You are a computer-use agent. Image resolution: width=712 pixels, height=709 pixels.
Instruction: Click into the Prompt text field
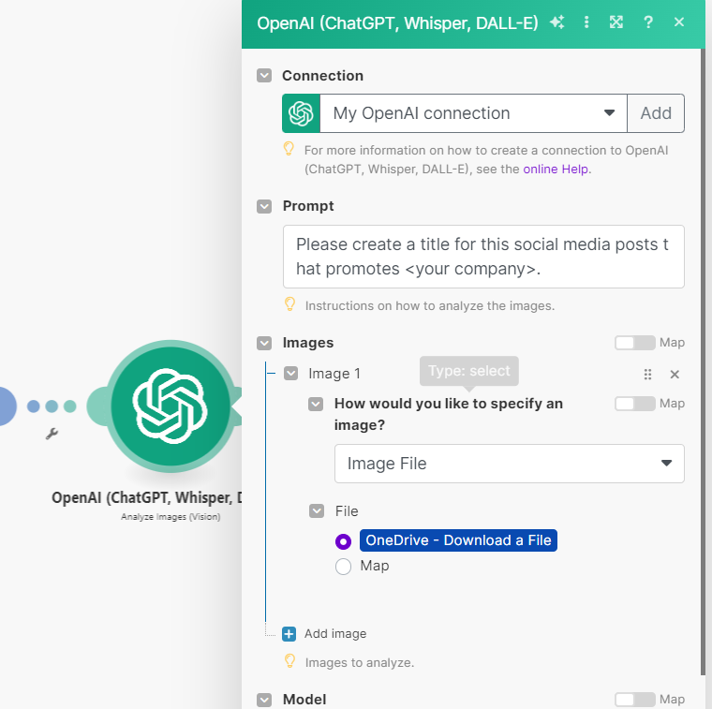(483, 257)
